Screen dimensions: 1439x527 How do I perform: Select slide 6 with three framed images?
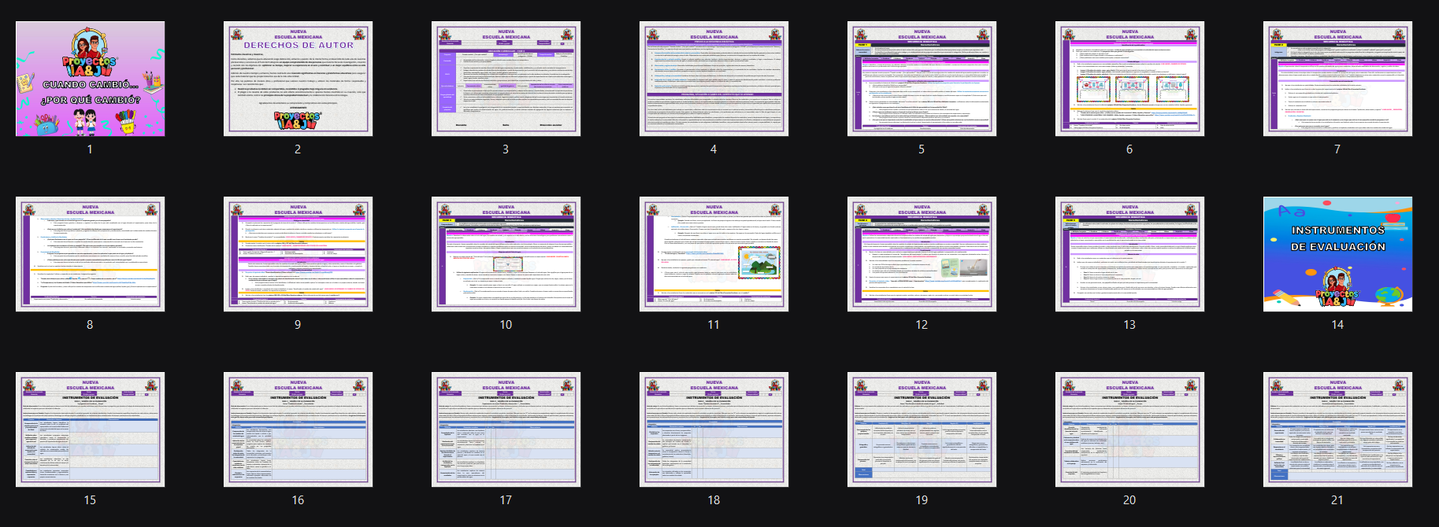click(1129, 79)
